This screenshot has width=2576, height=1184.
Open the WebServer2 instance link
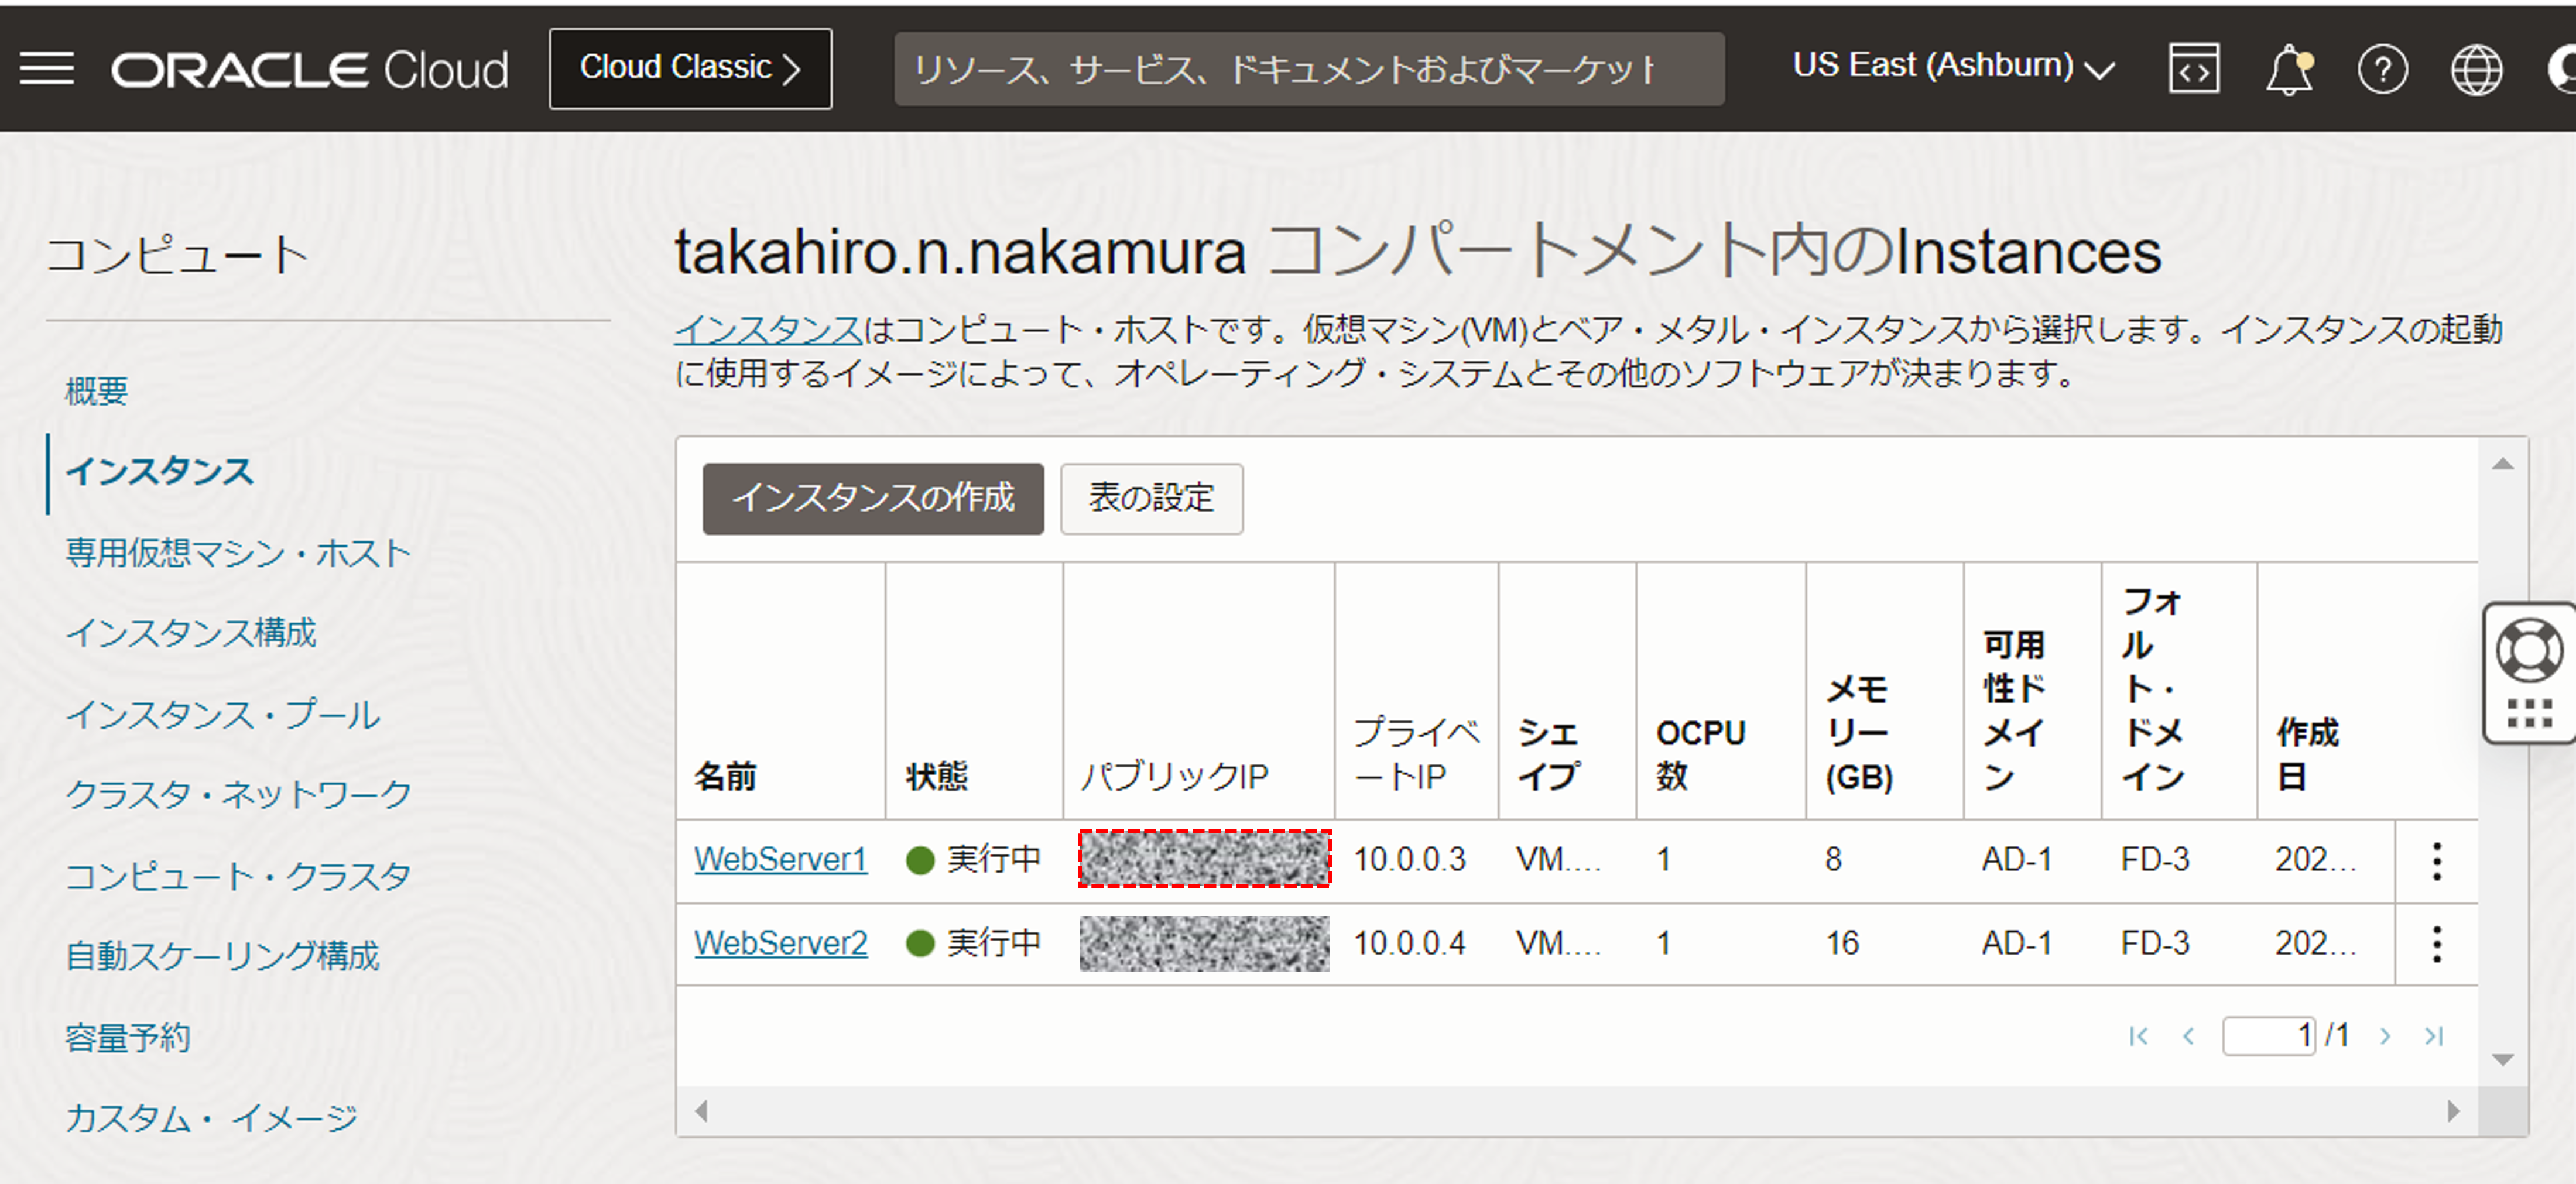(x=780, y=943)
